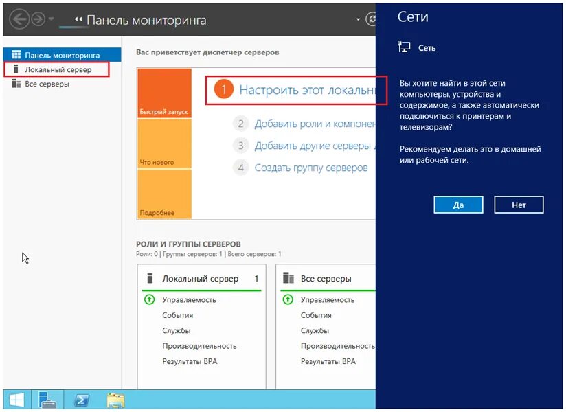Open Результаты BPA in Все серверы tile
Screen dimensions: 566x412
(x=328, y=361)
